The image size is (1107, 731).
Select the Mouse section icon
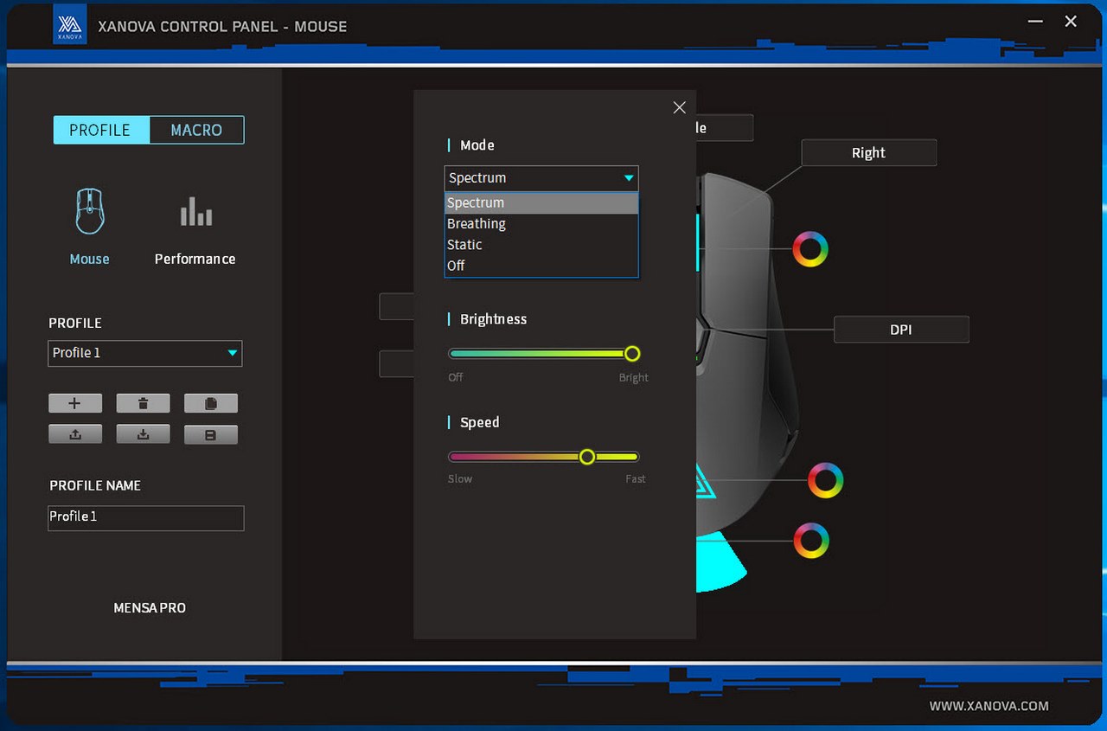(90, 212)
